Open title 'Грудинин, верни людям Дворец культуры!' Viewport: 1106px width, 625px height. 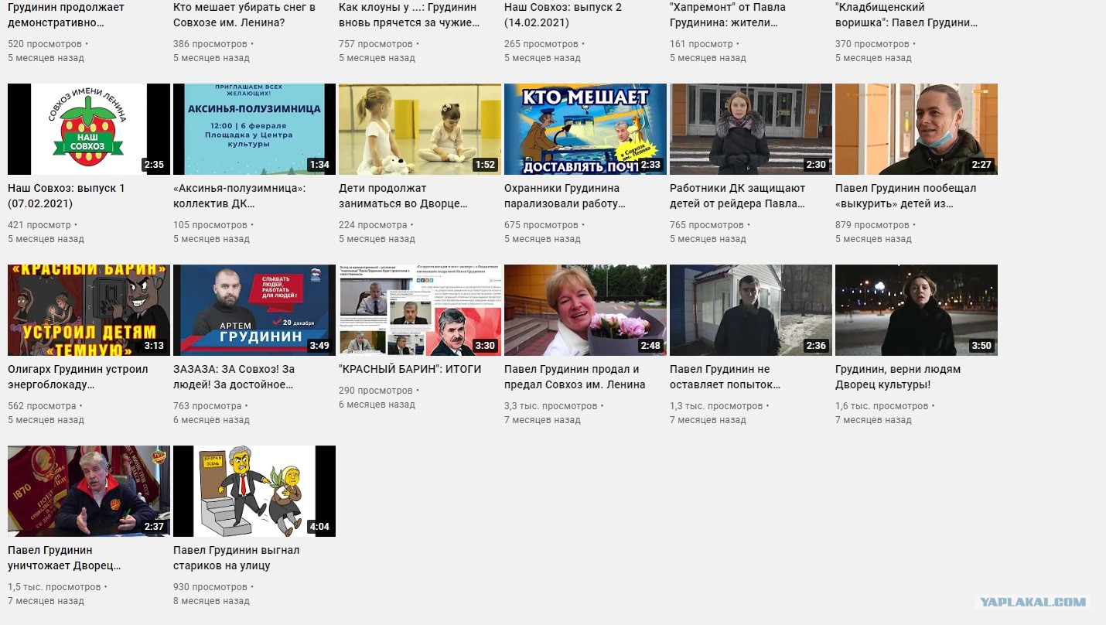coord(898,377)
